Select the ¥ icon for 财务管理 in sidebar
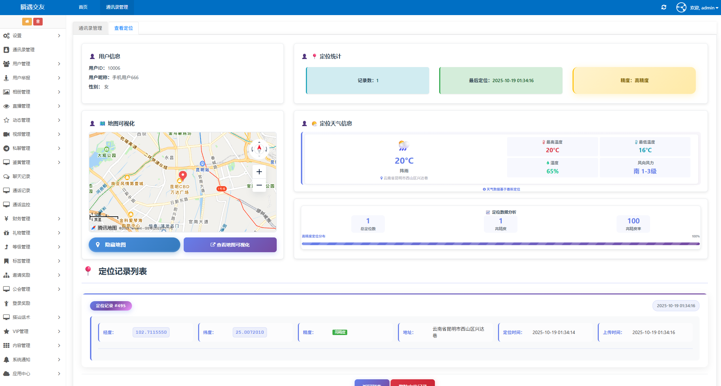The width and height of the screenshot is (721, 386). click(x=6, y=219)
